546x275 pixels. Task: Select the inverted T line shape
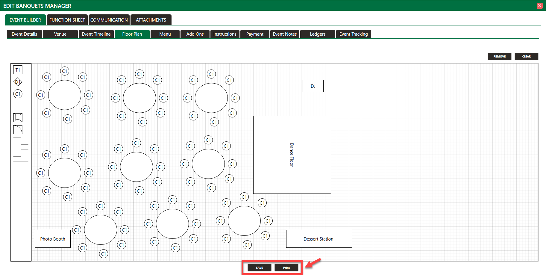click(x=18, y=106)
